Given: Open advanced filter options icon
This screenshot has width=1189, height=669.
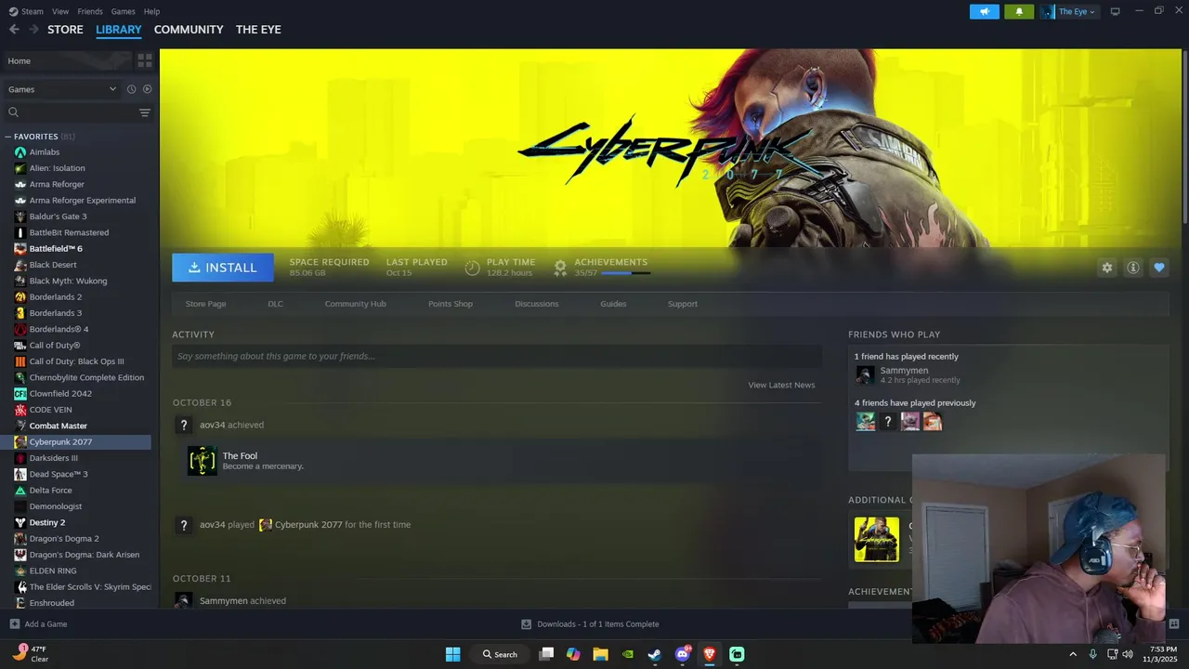Looking at the screenshot, I should pos(145,112).
